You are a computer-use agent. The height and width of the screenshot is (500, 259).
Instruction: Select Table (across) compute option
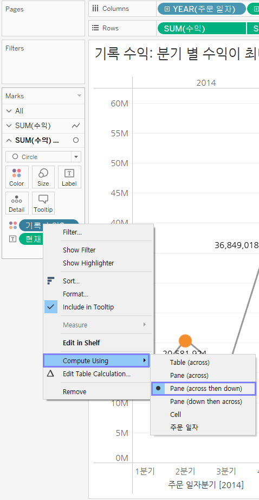coord(203,362)
